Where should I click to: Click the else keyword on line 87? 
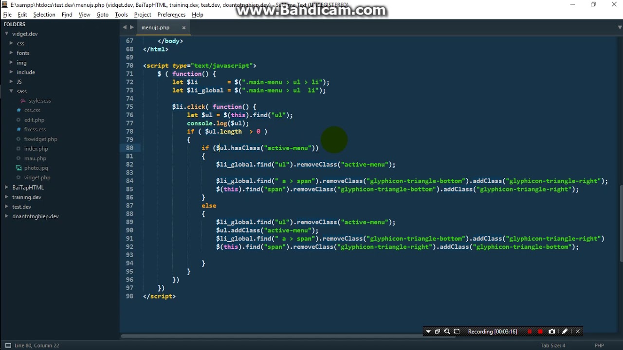point(209,206)
